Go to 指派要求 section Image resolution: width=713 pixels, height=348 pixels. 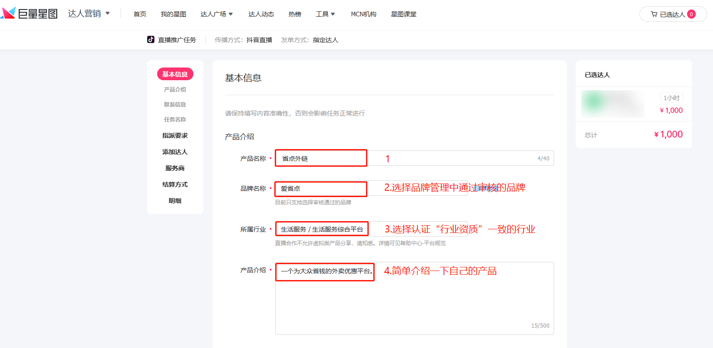point(175,135)
